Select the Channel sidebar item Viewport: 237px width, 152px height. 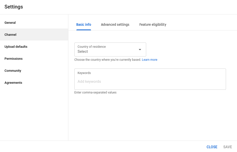34,34
